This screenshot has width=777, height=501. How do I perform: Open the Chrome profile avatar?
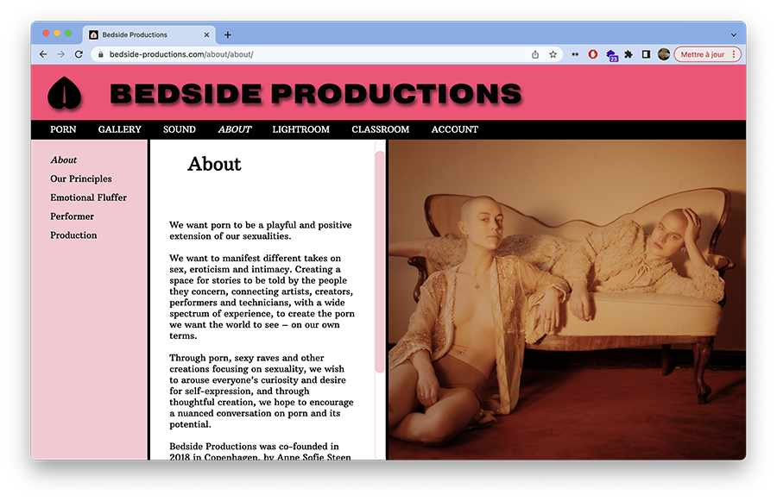[664, 54]
